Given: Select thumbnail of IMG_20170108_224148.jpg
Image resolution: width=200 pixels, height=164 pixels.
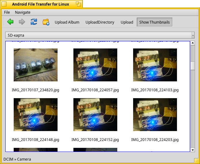Looking at the screenshot, I should click(35, 115).
